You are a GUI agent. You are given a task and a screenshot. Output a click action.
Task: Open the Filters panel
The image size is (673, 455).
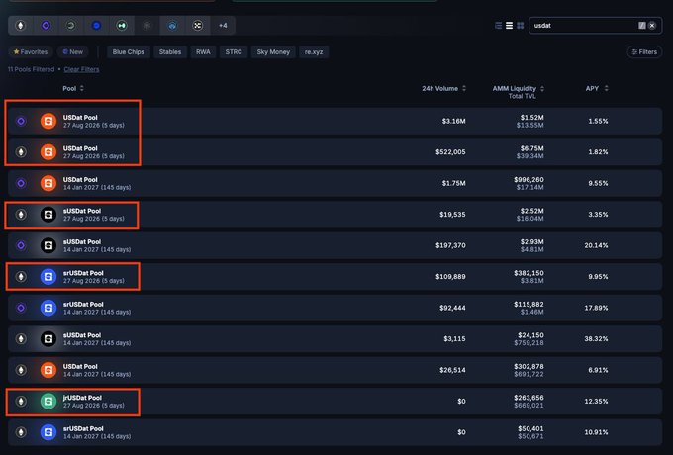coord(644,51)
